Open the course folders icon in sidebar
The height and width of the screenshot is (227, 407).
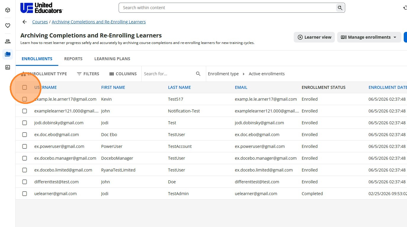8,54
